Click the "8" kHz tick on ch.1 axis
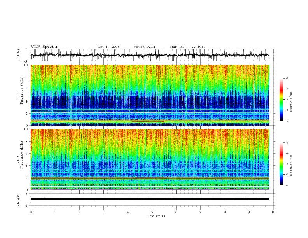 (x=27, y=77)
